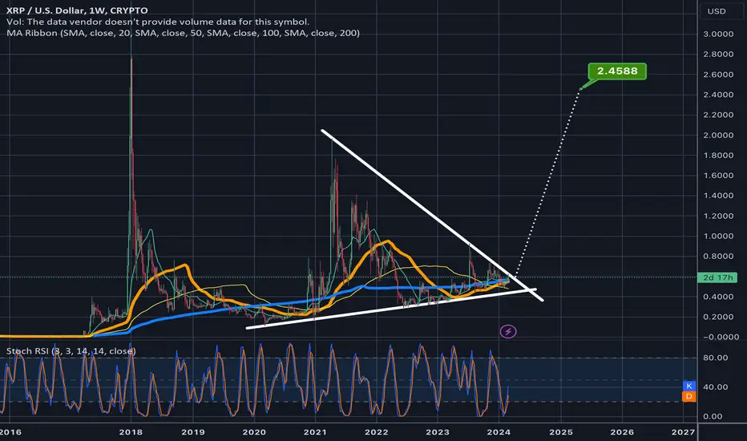Click the green 2d 17h countdown label
This screenshot has width=747, height=441.
point(717,277)
